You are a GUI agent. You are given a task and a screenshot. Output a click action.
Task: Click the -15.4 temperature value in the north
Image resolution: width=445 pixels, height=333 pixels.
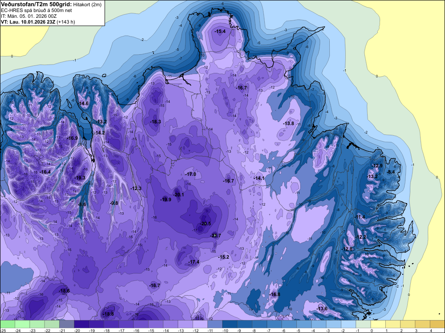pos(220,31)
